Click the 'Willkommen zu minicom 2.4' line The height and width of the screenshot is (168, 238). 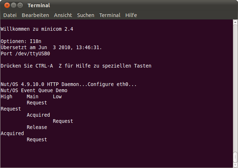(37, 29)
